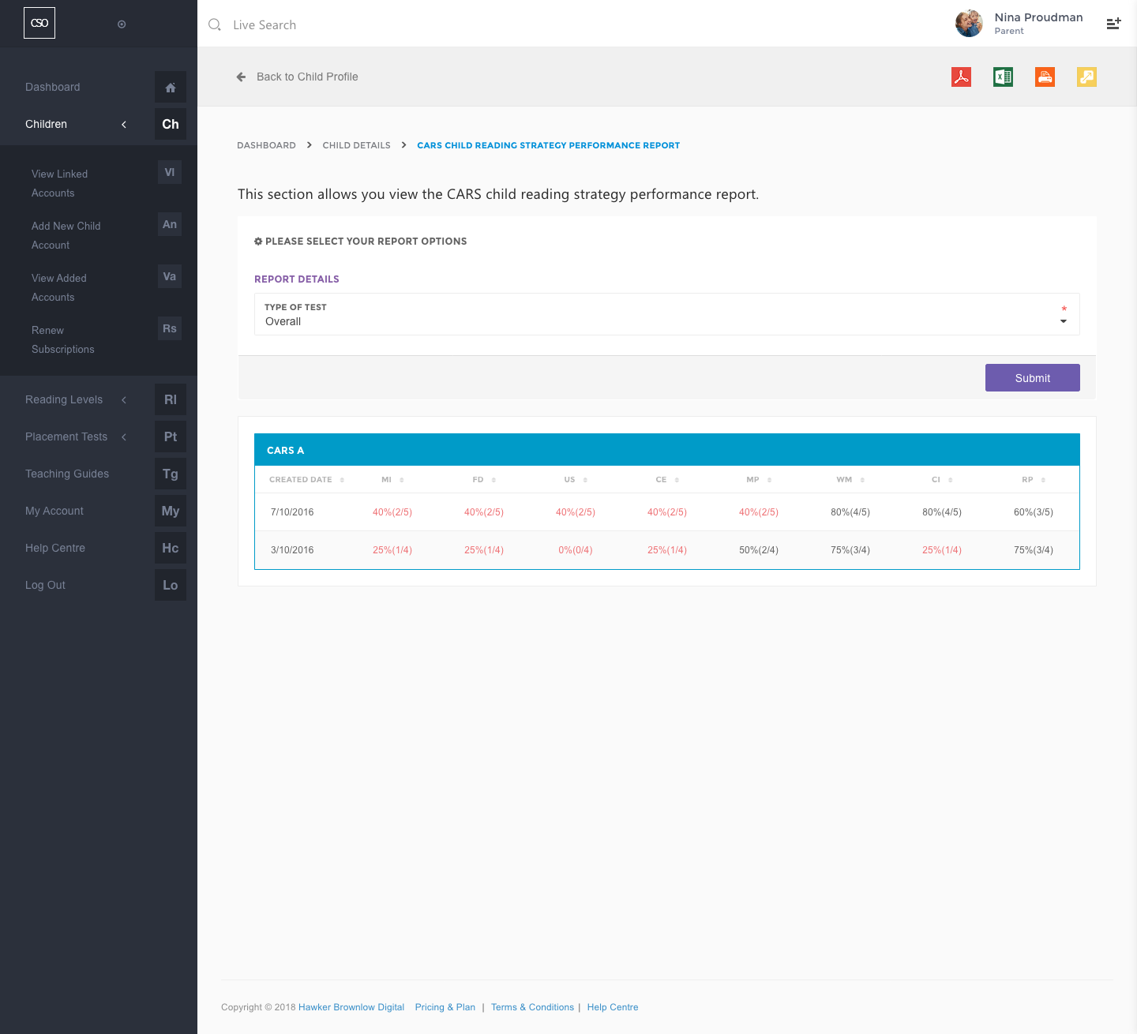The height and width of the screenshot is (1034, 1137).
Task: Click the yellow expand/export icon
Action: coord(1086,77)
